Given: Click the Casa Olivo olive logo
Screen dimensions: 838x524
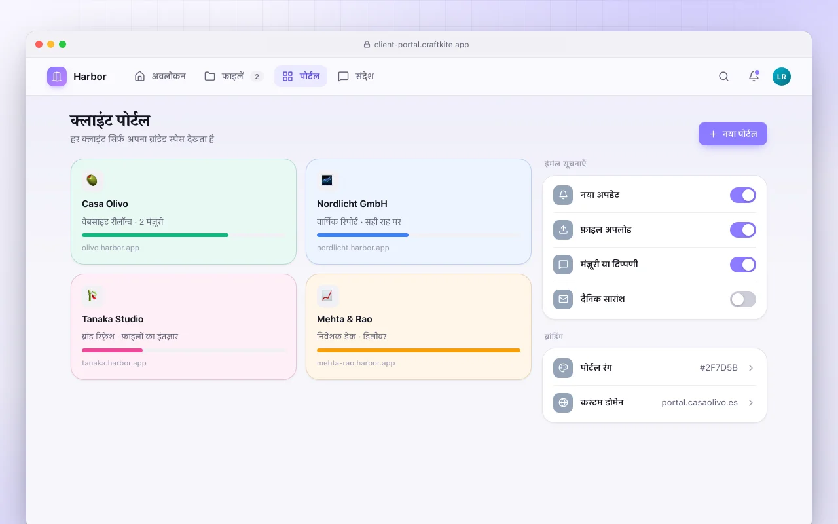Looking at the screenshot, I should [x=92, y=180].
